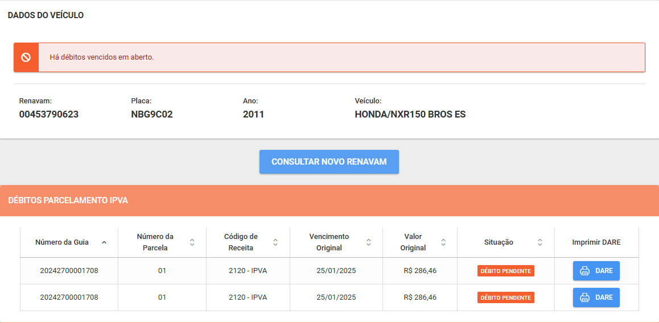This screenshot has width=659, height=323.
Task: Click the Renavam number 00453790623
Action: click(49, 114)
